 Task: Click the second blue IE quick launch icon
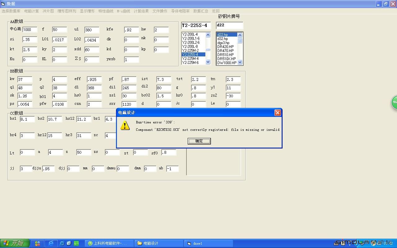(x=62, y=243)
